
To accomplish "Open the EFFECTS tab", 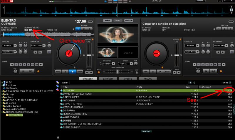I will tap(128, 78).
